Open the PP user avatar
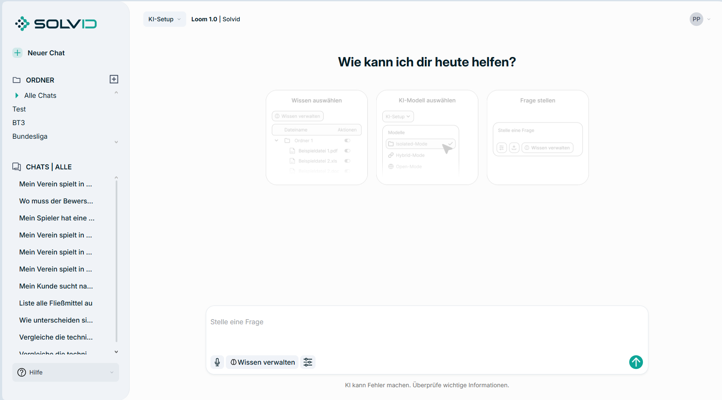The image size is (722, 400). point(696,19)
